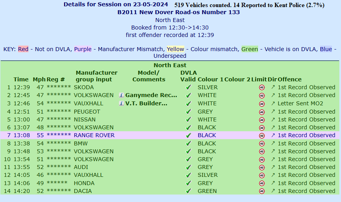Image resolution: width=341 pixels, height=202 pixels.
Task: Select the 13:08 time cell
Action: [x=22, y=135]
